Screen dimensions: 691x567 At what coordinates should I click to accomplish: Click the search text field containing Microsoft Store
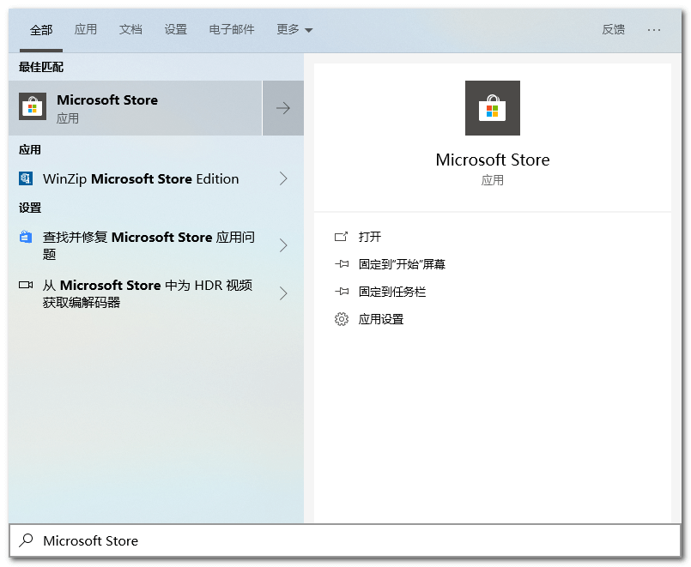pyautogui.click(x=343, y=540)
